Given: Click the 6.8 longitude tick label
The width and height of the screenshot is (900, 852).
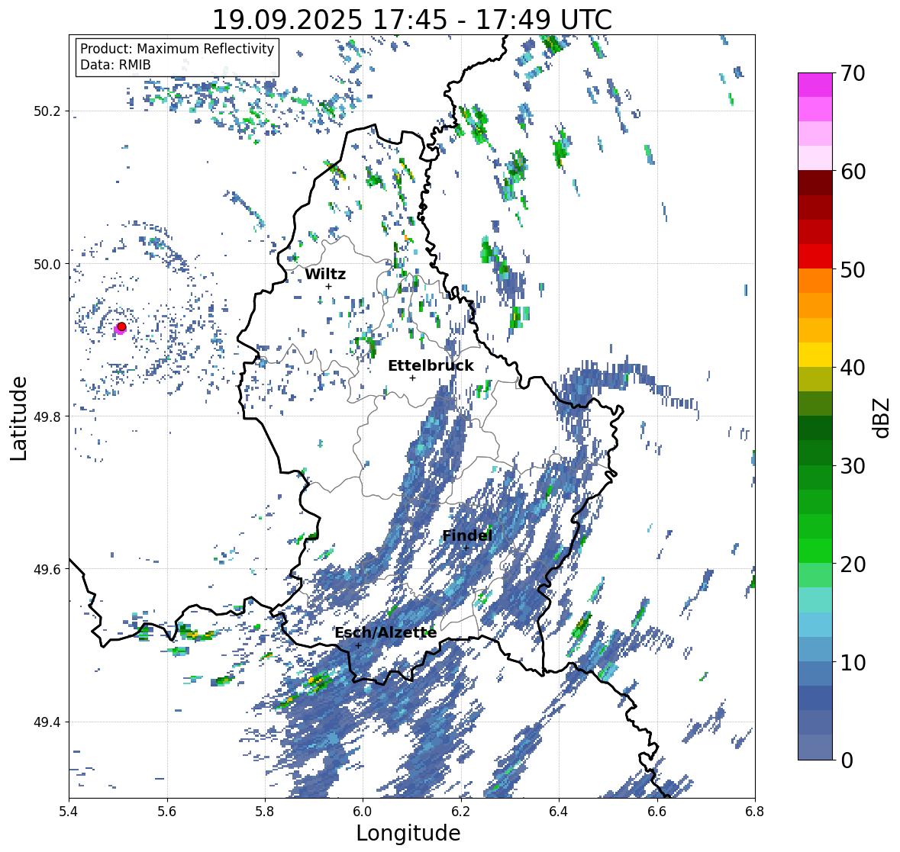Looking at the screenshot, I should click(755, 812).
